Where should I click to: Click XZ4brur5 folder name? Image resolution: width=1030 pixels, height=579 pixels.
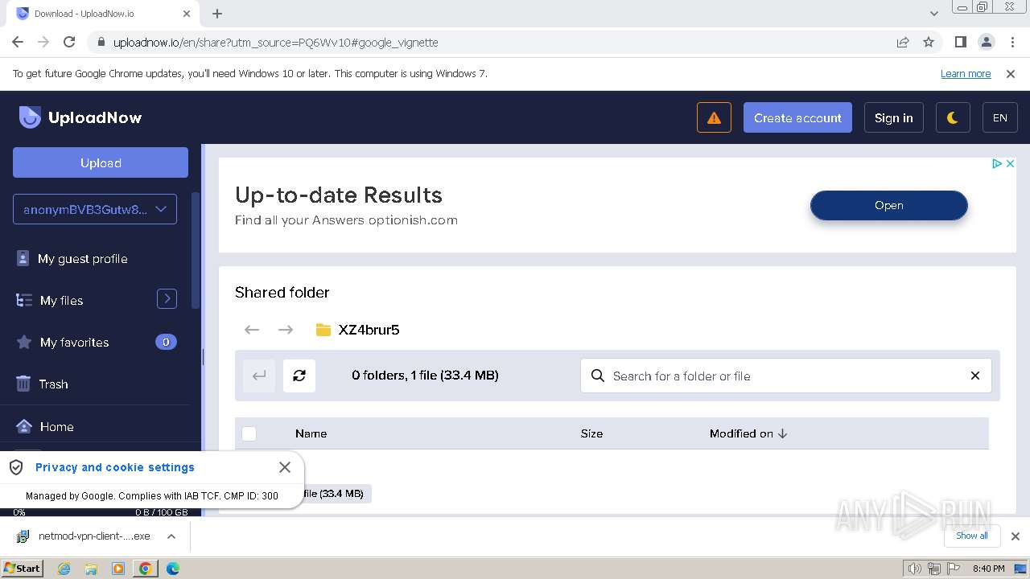click(369, 330)
